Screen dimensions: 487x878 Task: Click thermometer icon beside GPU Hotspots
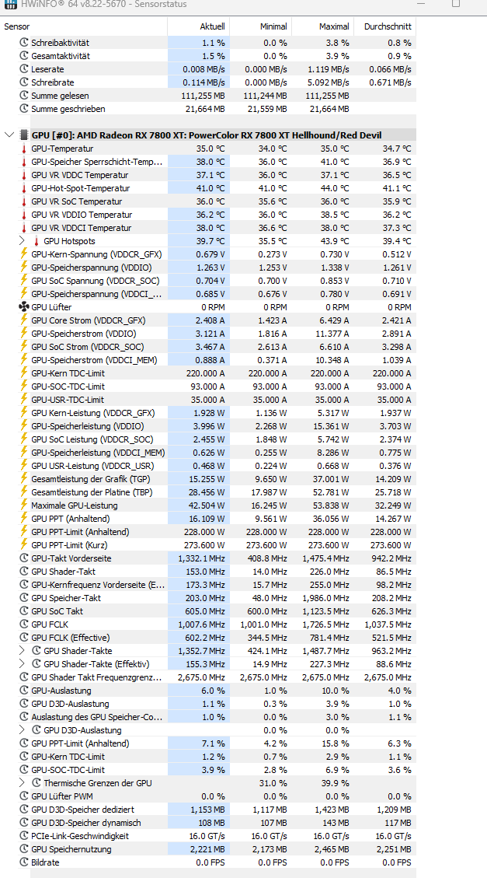(x=37, y=241)
